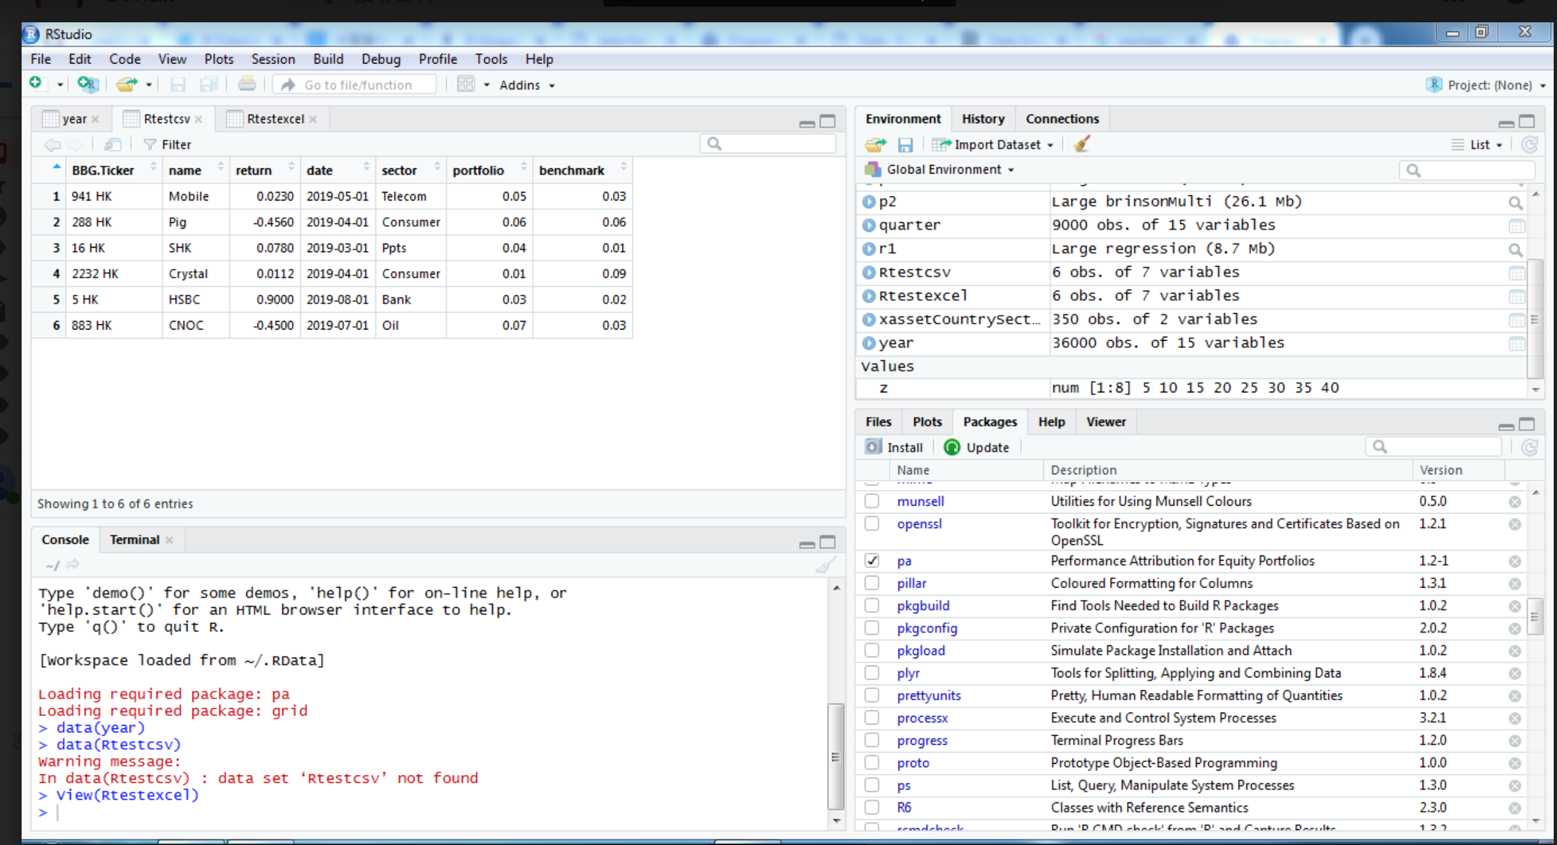This screenshot has height=845, width=1557.
Task: Switch to the History tab
Action: (x=983, y=119)
